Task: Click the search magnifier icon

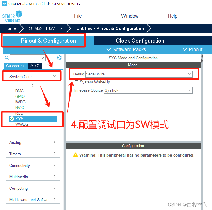Action: [7, 58]
